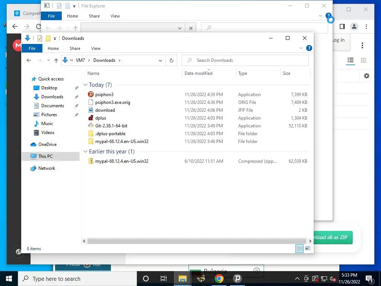Open Psiphon from the taskbar
The height and width of the screenshot is (286, 381).
tap(237, 279)
